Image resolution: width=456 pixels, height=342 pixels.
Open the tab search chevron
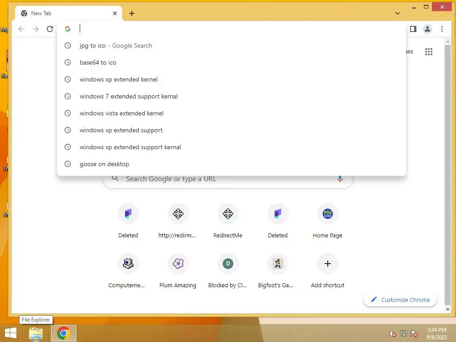(398, 13)
